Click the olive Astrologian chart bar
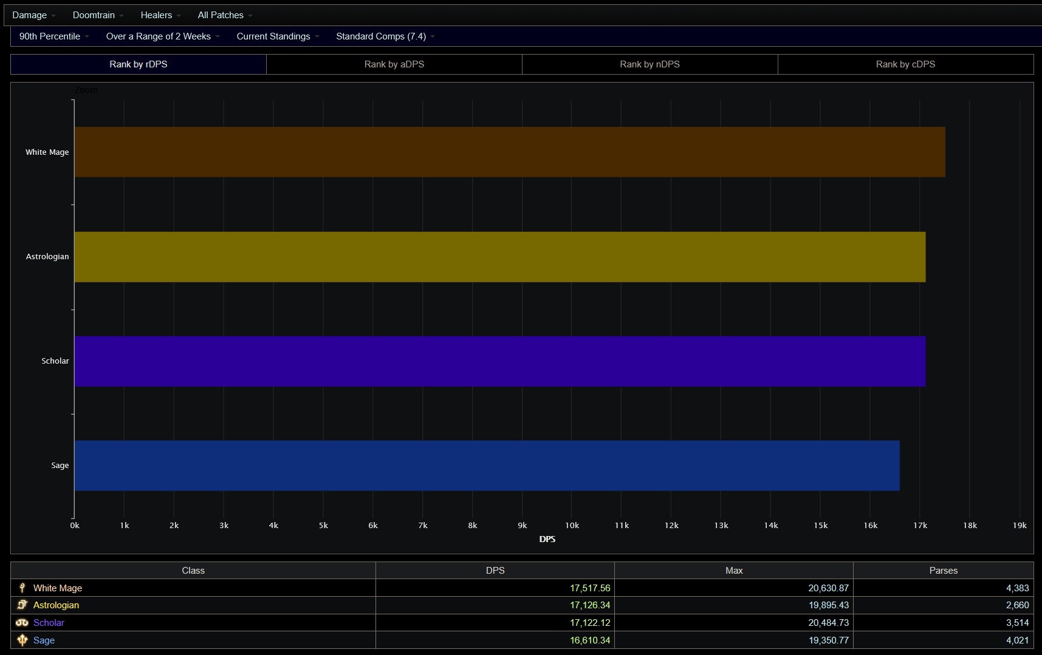 500,257
